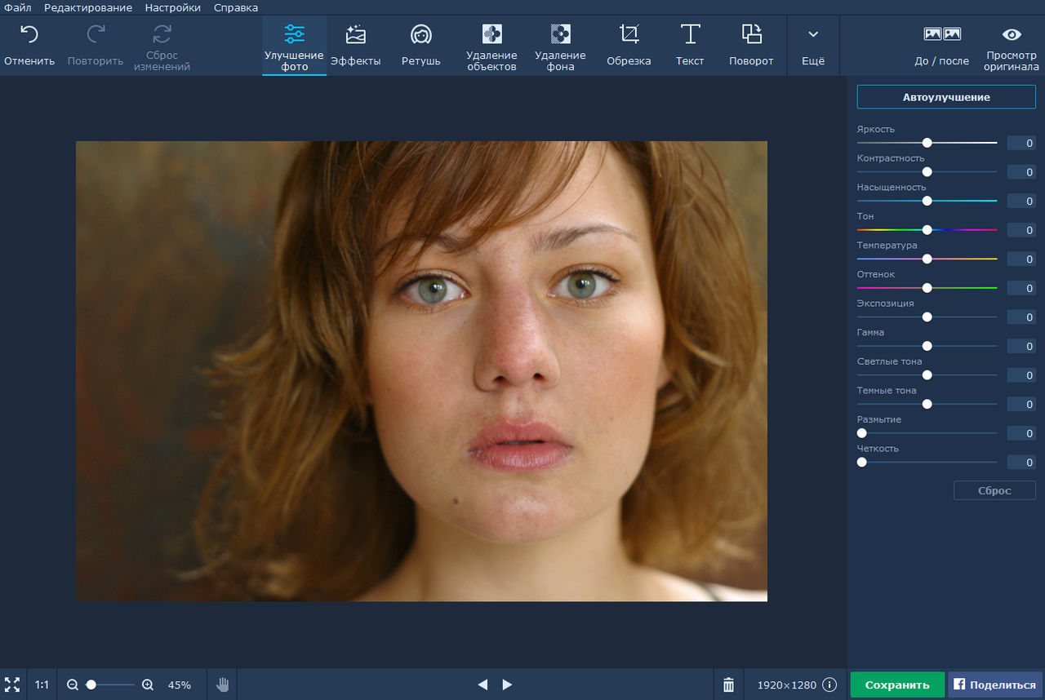1045x700 pixels.
Task: Open the Улучшение фото tool
Action: coord(294,47)
